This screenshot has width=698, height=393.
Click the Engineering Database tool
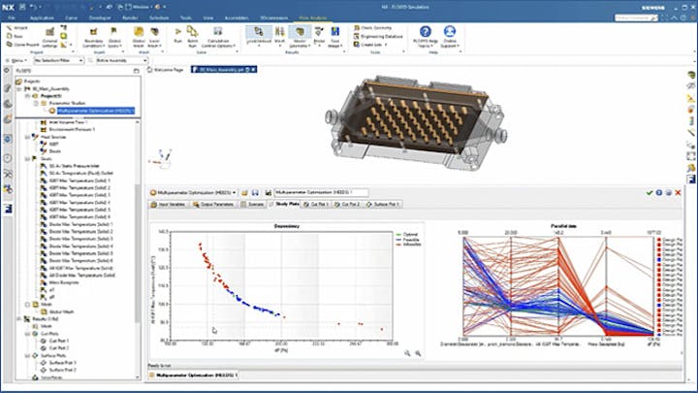(385, 36)
